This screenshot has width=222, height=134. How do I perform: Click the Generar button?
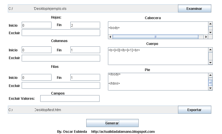(112, 123)
